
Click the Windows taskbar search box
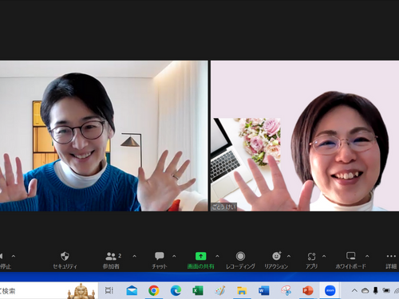coord(49,290)
